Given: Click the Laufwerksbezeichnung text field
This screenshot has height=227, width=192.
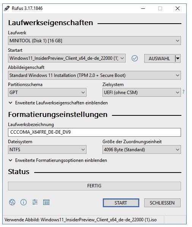Looking at the screenshot, I should click(94, 132).
